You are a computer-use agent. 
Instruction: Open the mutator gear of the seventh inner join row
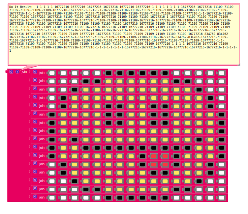pyautogui.click(x=35, y=121)
